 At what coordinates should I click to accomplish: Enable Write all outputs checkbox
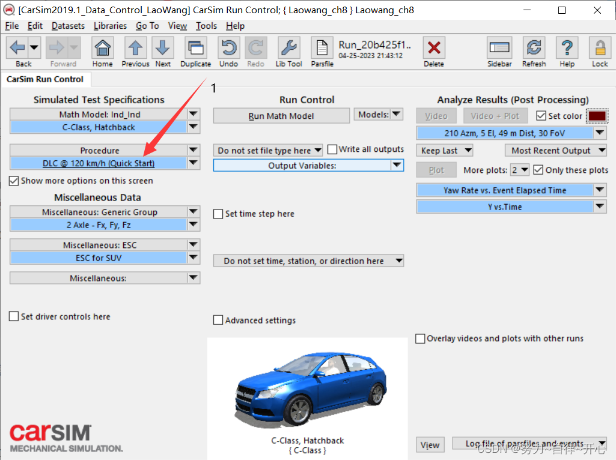(332, 150)
